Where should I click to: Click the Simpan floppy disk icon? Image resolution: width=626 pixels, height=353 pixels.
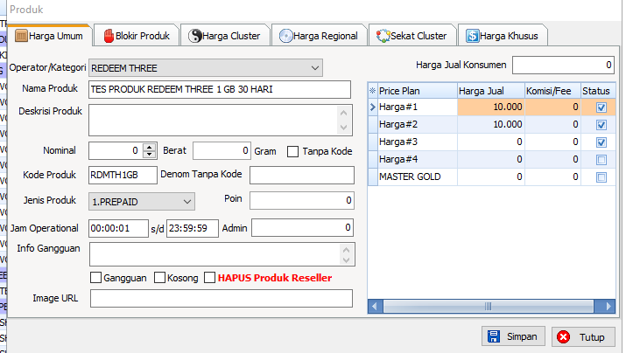(x=494, y=336)
